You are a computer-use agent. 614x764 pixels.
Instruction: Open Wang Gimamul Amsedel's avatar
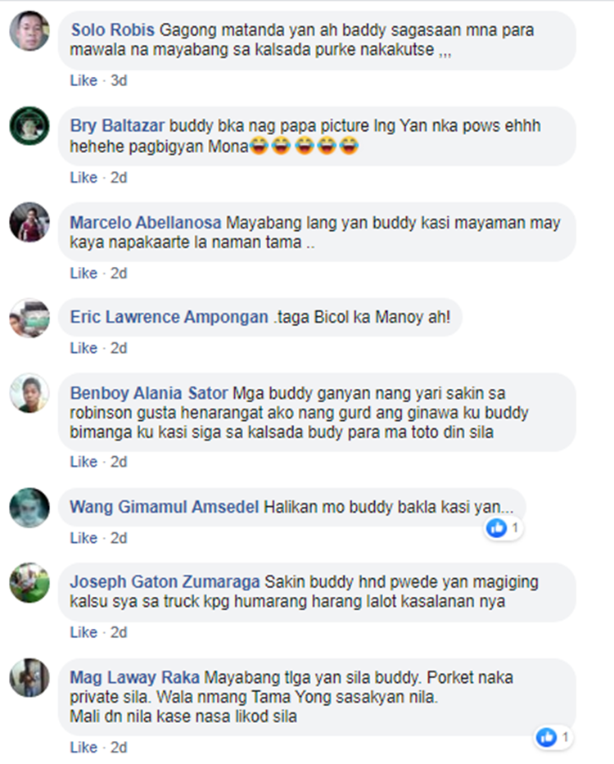[29, 508]
